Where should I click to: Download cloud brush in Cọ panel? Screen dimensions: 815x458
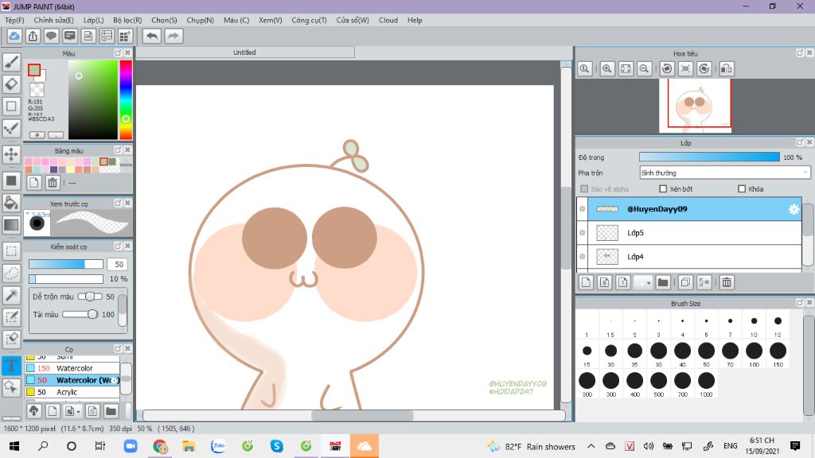coord(33,411)
